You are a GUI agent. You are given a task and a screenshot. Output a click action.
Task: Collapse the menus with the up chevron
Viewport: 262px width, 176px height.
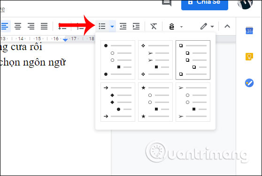click(227, 26)
